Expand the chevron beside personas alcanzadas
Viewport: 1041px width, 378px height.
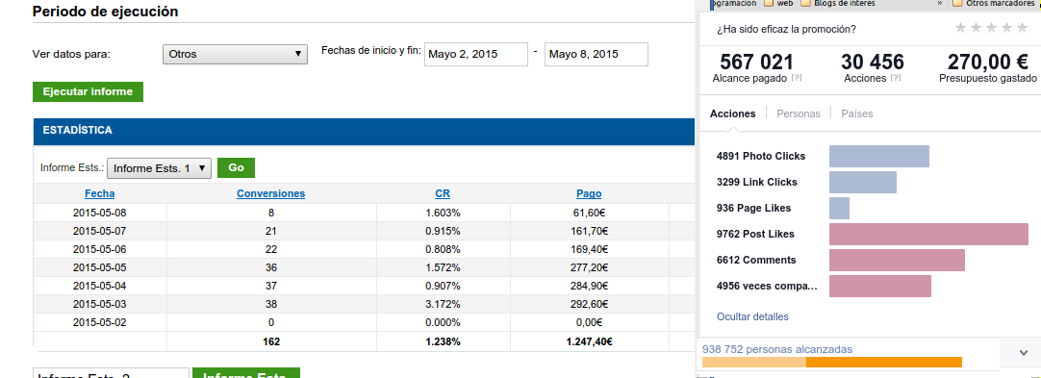[1023, 353]
